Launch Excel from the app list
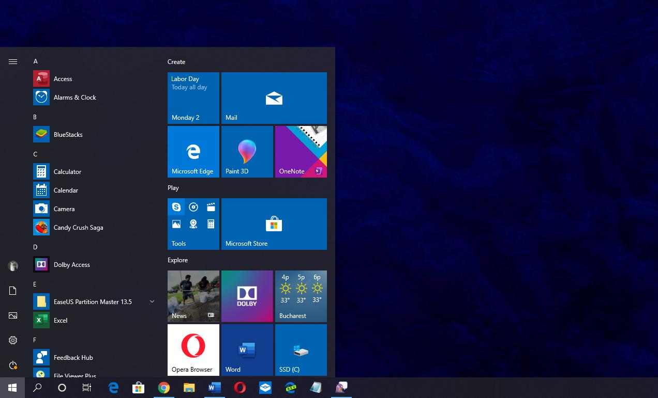This screenshot has height=398, width=658. tap(94, 320)
